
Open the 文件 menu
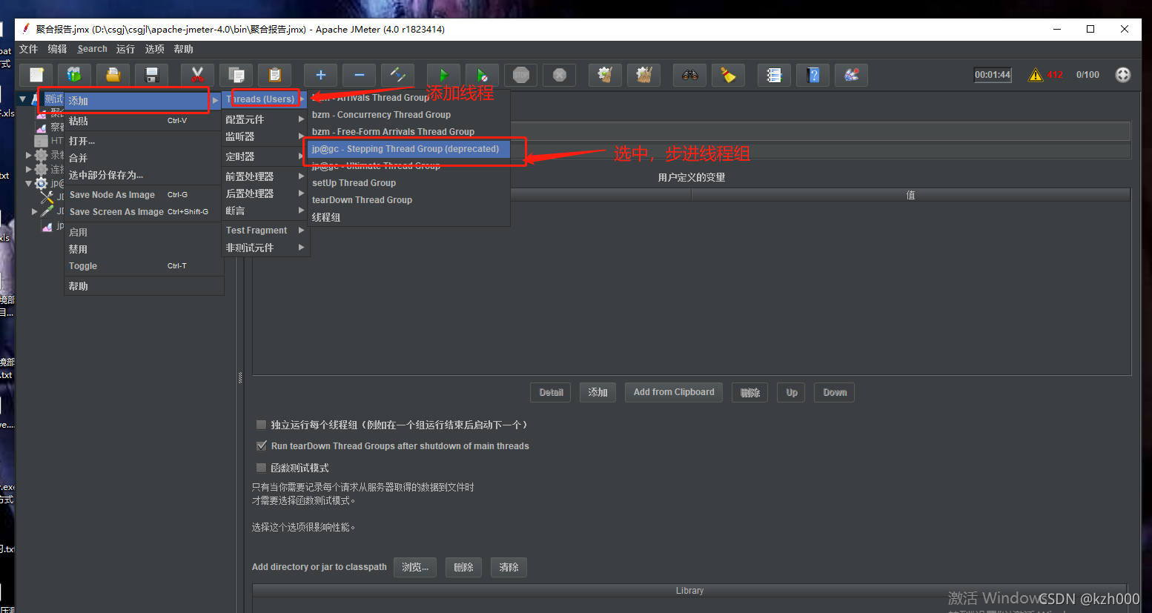point(29,49)
